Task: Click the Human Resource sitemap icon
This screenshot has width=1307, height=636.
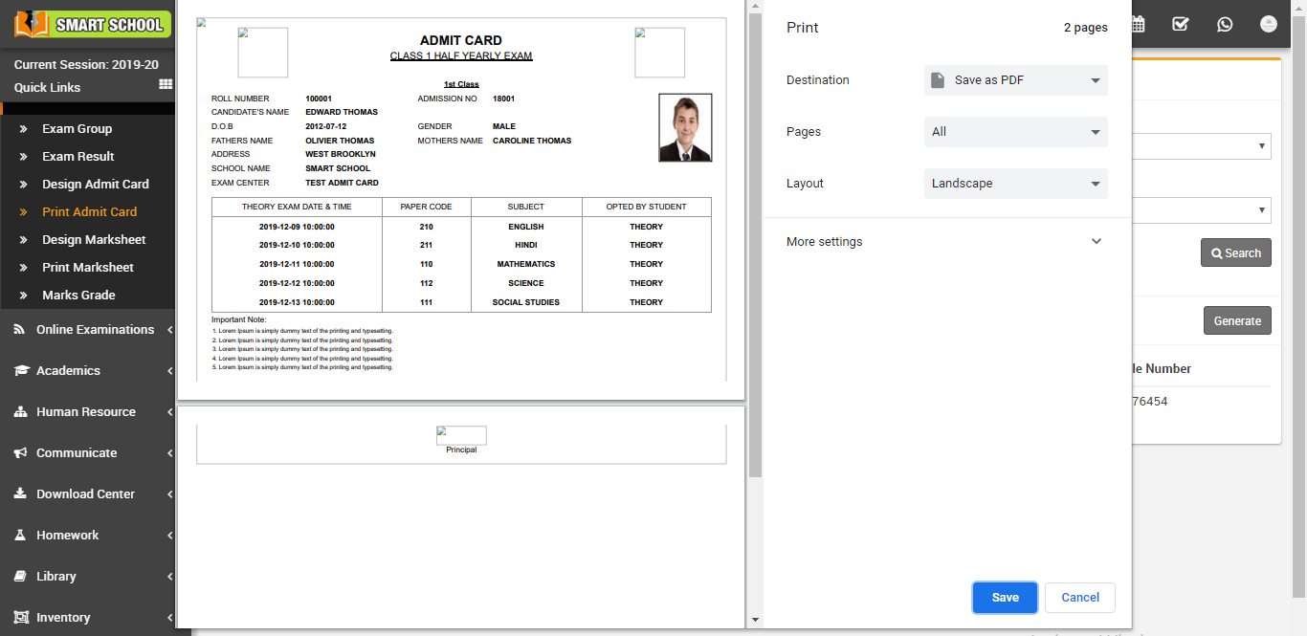Action: point(19,412)
